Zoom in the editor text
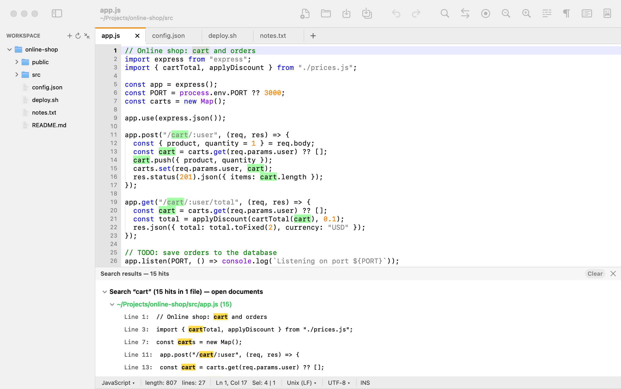Screen dimensions: 621x389 pyautogui.click(x=526, y=13)
